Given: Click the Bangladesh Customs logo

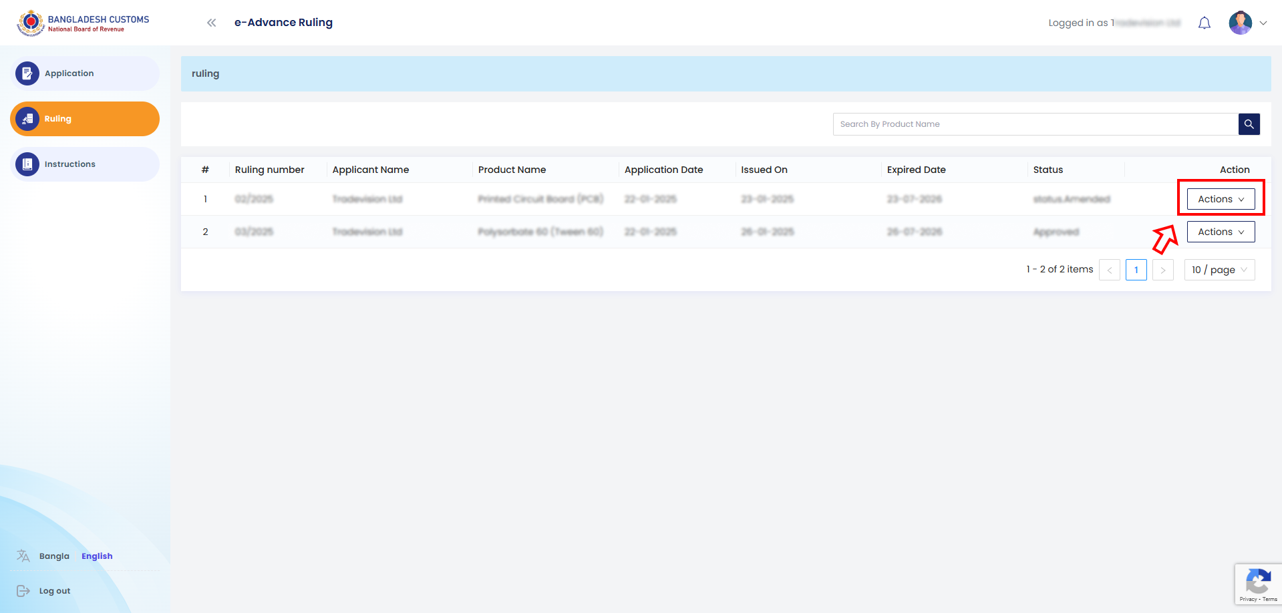Looking at the screenshot, I should coord(84,23).
